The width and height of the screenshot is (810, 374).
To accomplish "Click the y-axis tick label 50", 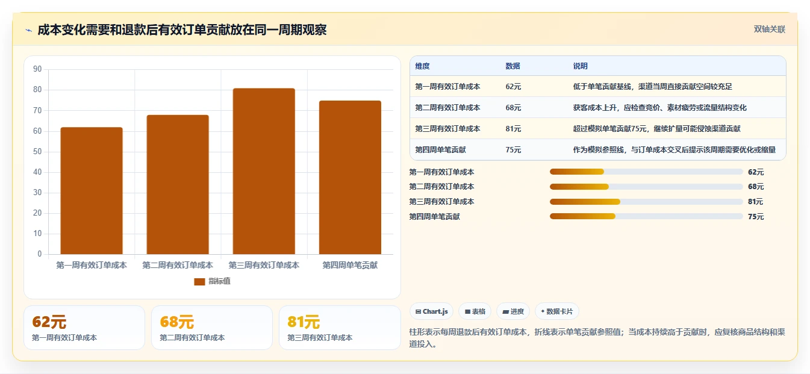I will pyautogui.click(x=37, y=152).
